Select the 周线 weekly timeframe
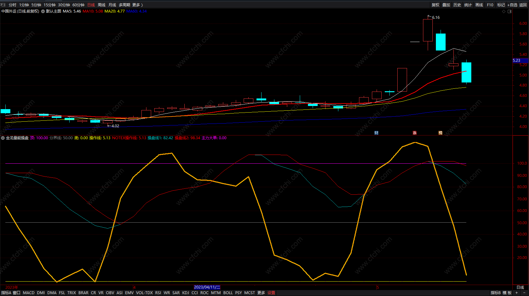The height and width of the screenshot is (296, 529). pos(102,5)
